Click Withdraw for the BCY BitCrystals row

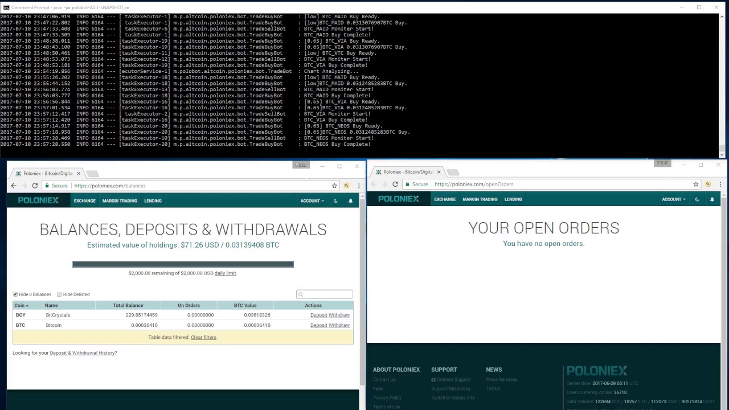click(339, 315)
